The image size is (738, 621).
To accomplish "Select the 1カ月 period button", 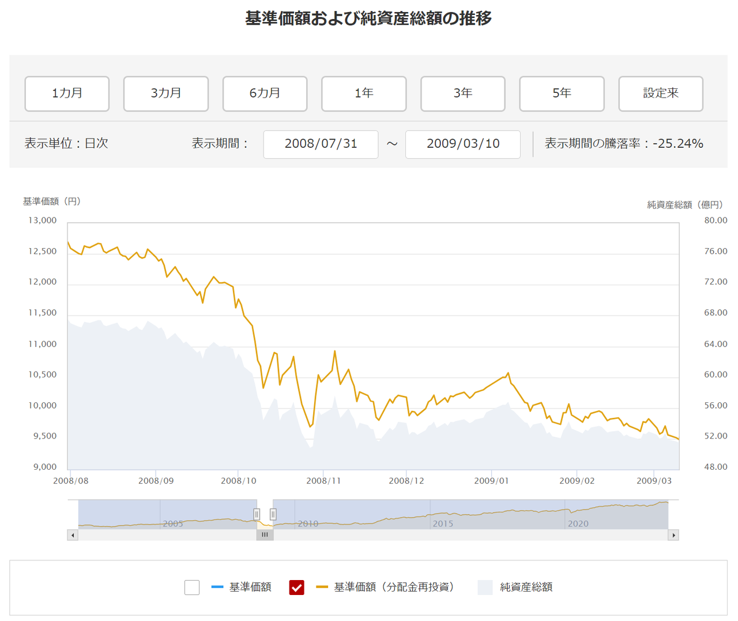I will click(x=67, y=93).
